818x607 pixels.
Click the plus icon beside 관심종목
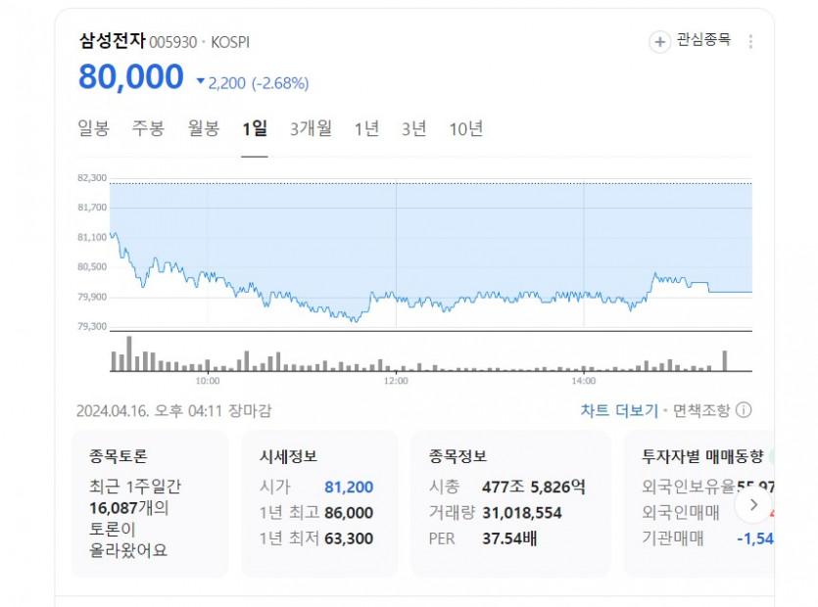coord(661,41)
